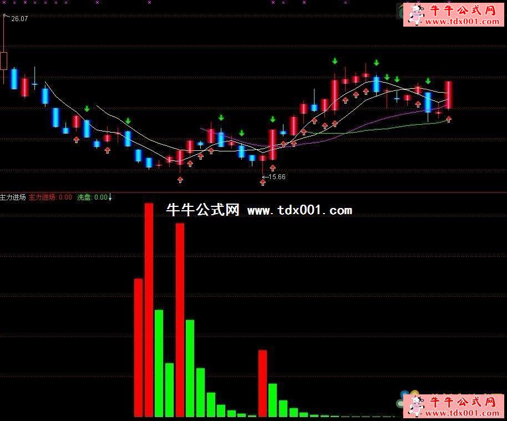This screenshot has height=421, width=507.
Task: Click the red up arrow under the last candle
Action: (448, 119)
